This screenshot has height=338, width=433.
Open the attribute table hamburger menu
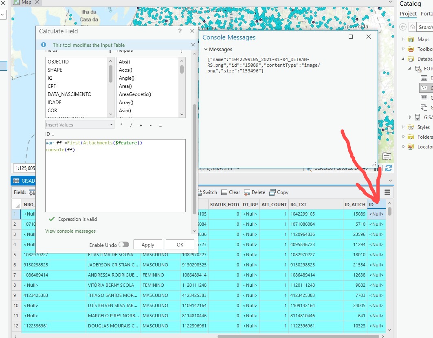[x=387, y=192]
